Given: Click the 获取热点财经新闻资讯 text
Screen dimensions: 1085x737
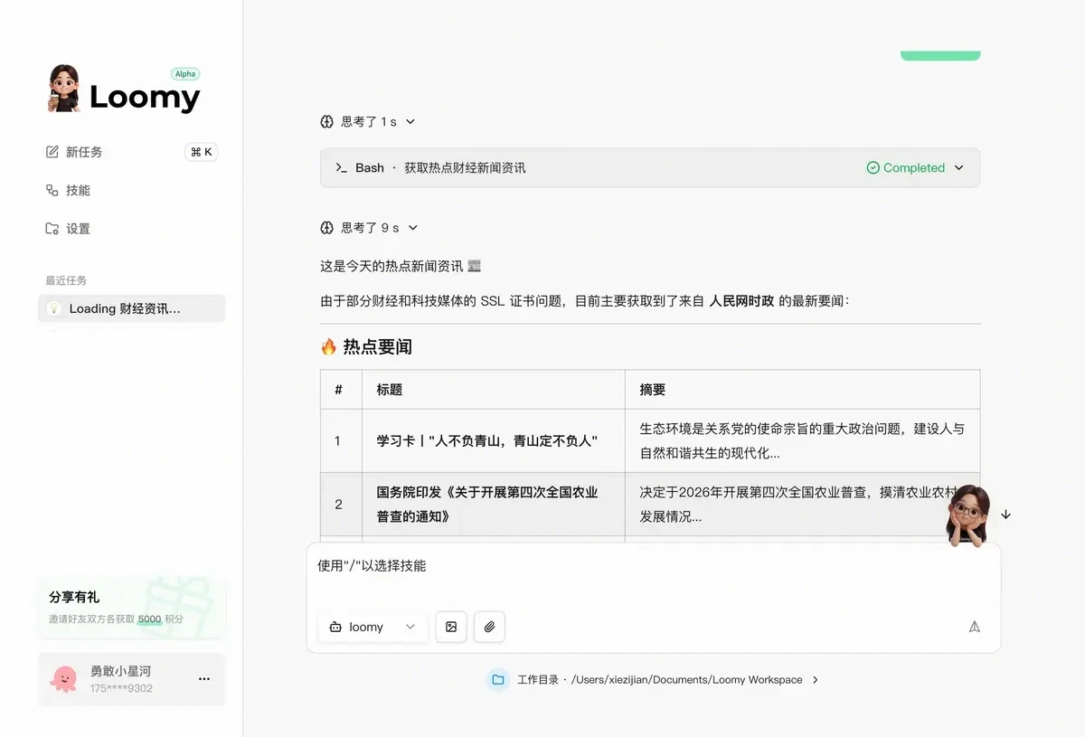Looking at the screenshot, I should pos(465,167).
